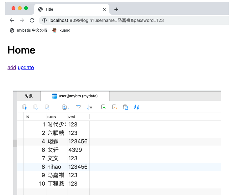Select the name cell 翔霖
The image size is (236, 195).
[57, 141]
